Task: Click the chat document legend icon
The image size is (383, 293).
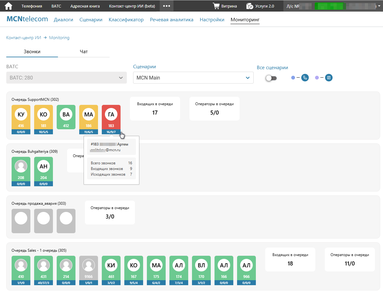Action: click(x=329, y=78)
